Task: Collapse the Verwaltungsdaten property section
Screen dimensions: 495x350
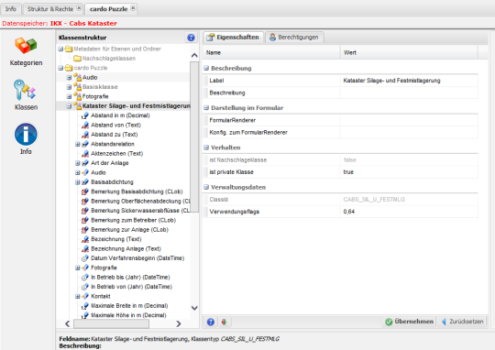Action: (206, 187)
